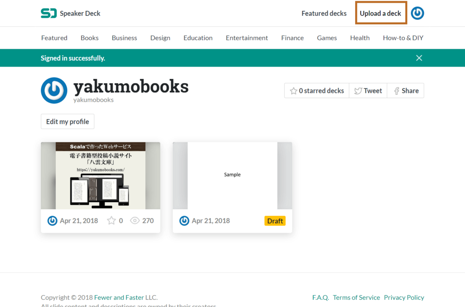Open the F.A.Q. footer link
465x307 pixels.
pos(321,297)
